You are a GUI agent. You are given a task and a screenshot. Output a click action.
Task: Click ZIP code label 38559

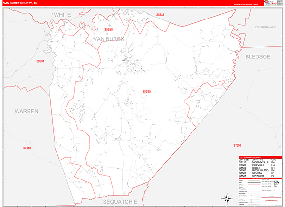click(x=108, y=29)
